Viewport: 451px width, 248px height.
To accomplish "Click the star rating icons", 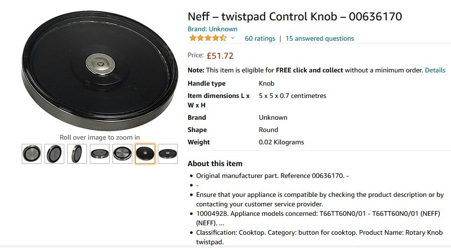I will pos(207,38).
